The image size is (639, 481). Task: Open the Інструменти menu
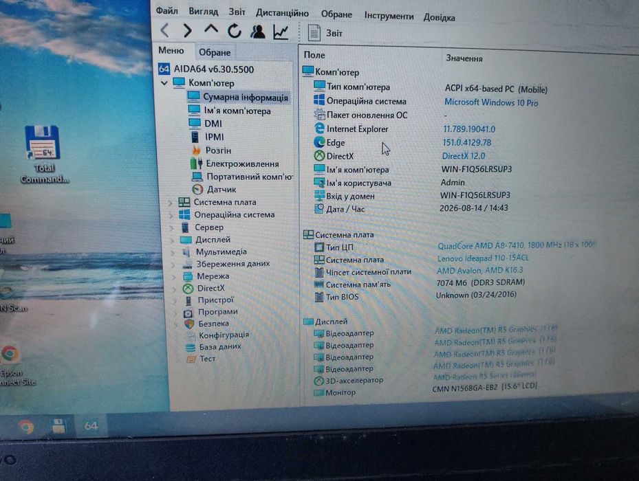click(389, 16)
